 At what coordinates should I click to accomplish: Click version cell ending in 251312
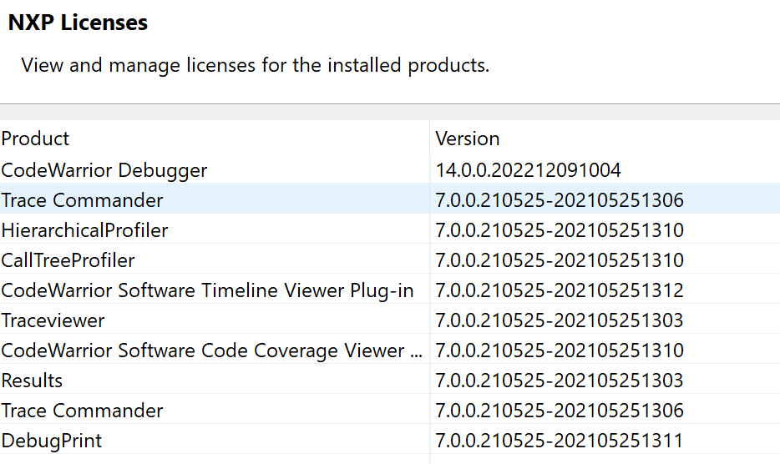pyautogui.click(x=560, y=290)
